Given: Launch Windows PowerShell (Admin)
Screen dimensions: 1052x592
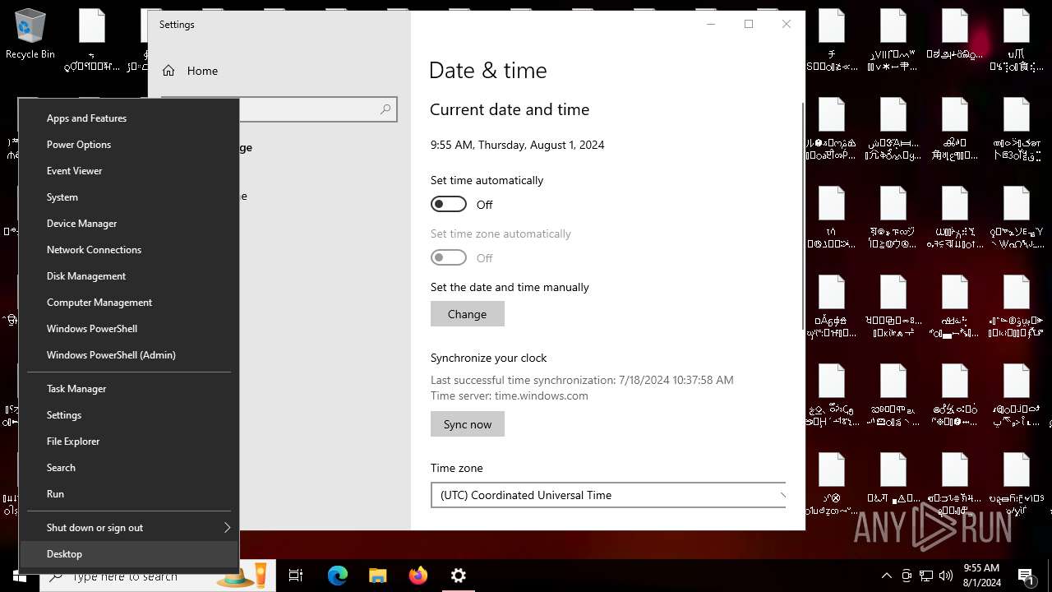Looking at the screenshot, I should 129,355.
